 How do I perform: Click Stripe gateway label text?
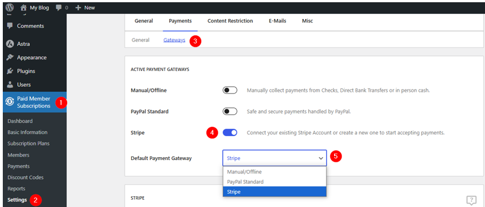(137, 133)
